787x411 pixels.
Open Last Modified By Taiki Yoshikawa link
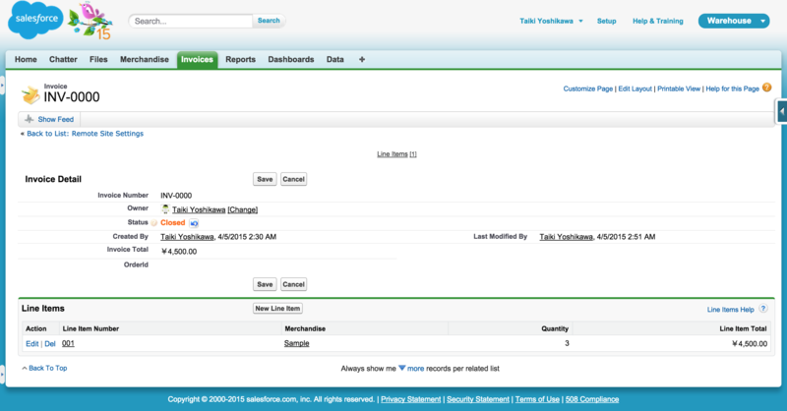tap(567, 237)
